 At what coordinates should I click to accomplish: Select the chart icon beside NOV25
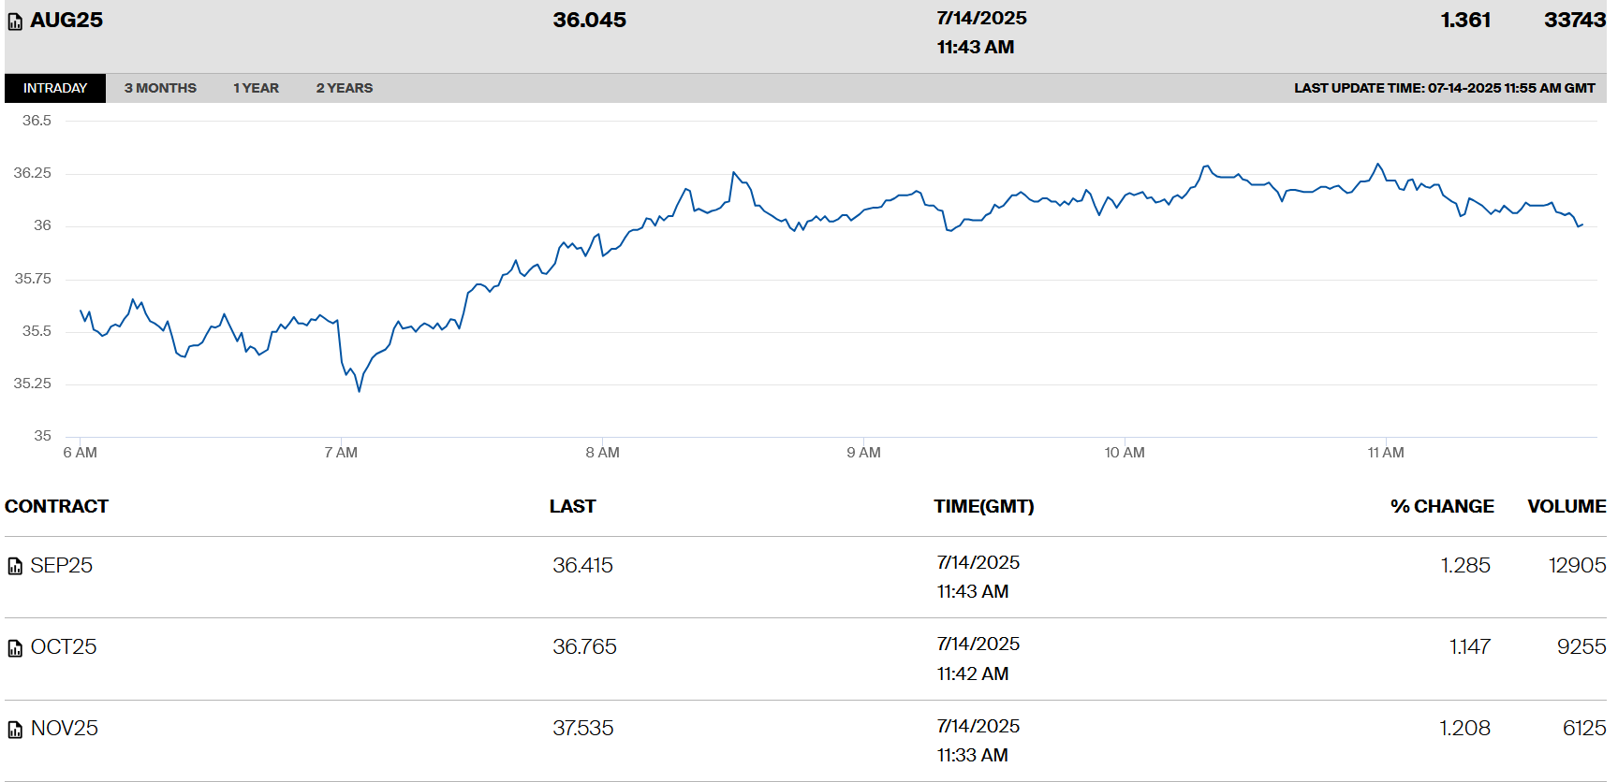pos(15,730)
